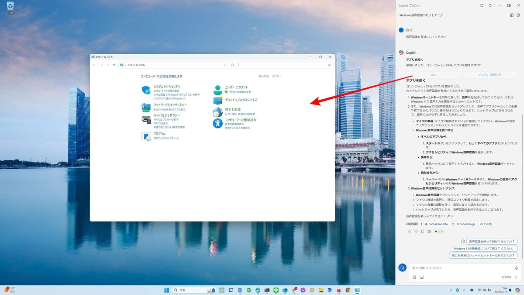Click the はい button in Copilot

click(x=433, y=75)
